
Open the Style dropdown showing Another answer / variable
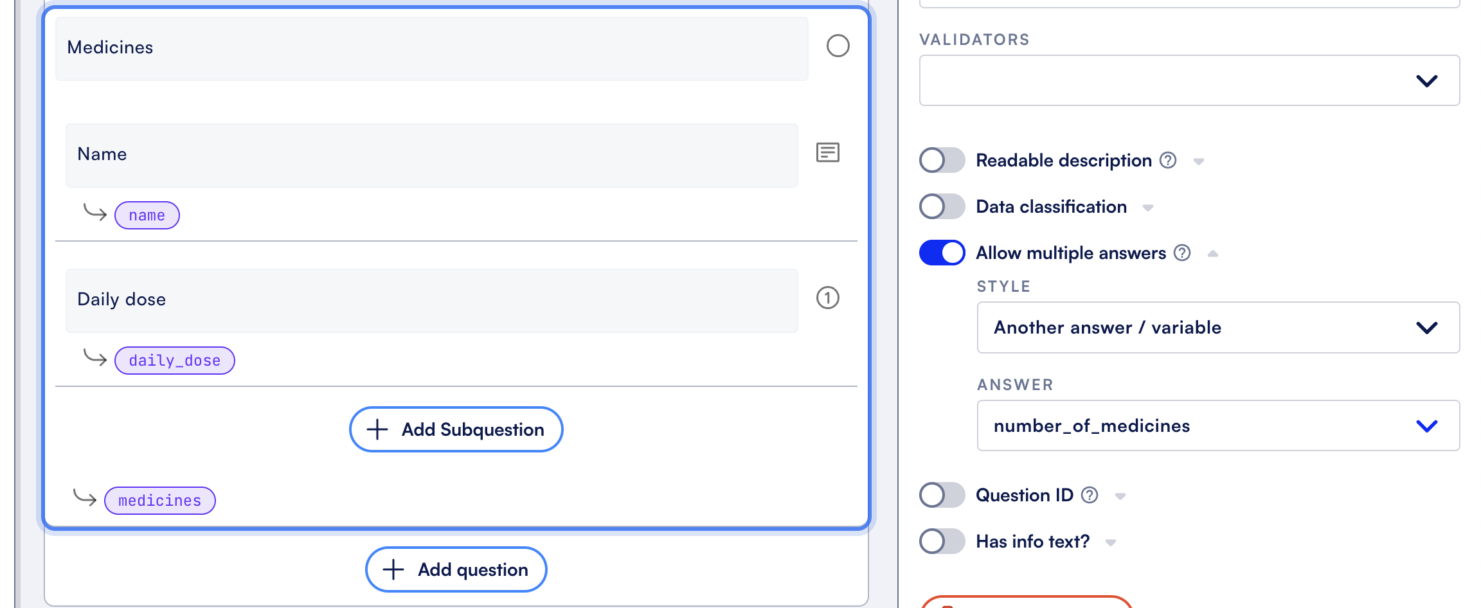click(x=1218, y=327)
